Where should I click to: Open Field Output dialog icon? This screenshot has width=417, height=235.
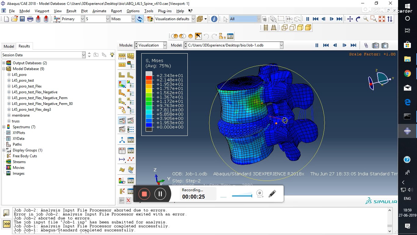[x=57, y=19]
